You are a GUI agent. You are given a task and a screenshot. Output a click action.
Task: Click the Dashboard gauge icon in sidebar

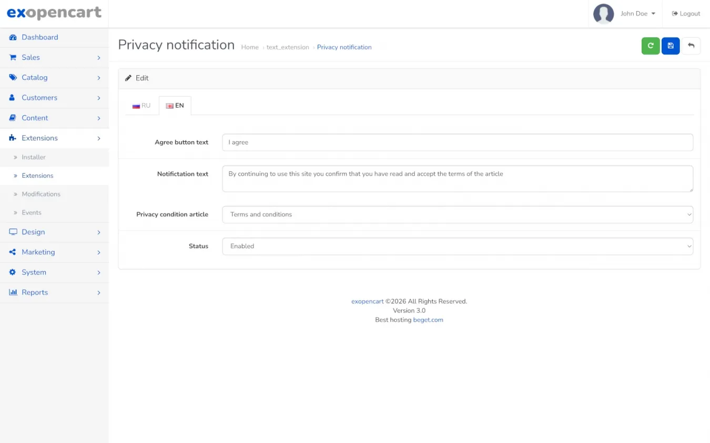(13, 37)
